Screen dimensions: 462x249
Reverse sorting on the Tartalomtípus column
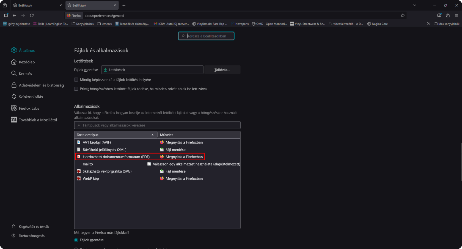(x=116, y=135)
